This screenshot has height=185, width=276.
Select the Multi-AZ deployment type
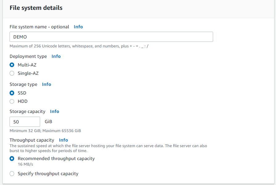tap(12, 65)
